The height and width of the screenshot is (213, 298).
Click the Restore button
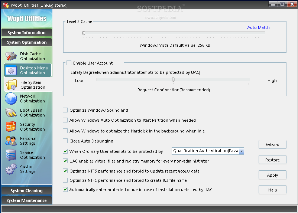[x=272, y=160]
